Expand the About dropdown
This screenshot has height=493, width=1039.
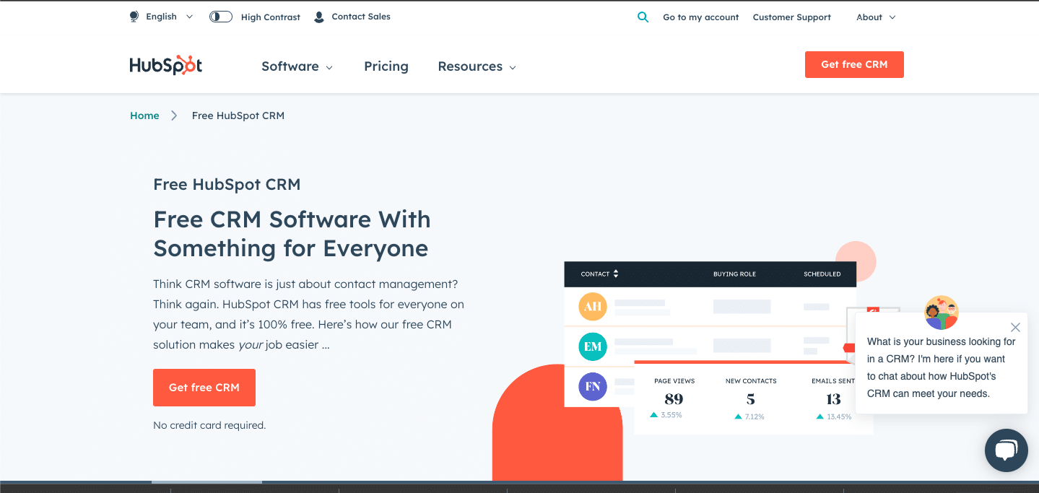(x=876, y=17)
